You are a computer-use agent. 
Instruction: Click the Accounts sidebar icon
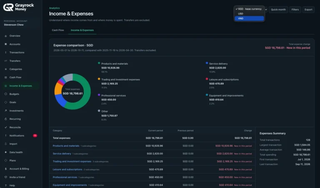[6, 44]
